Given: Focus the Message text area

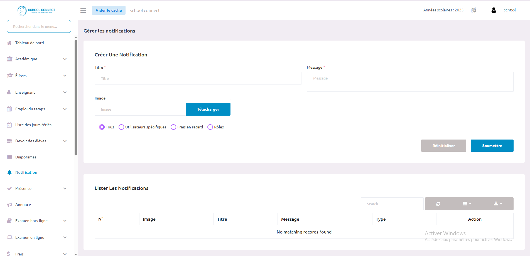Looking at the screenshot, I should 410,82.
